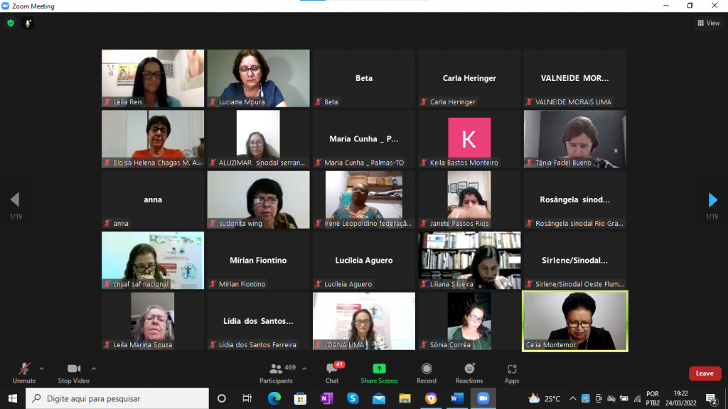Open Microsoft Word from the taskbar
The image size is (728, 409).
[456, 398]
